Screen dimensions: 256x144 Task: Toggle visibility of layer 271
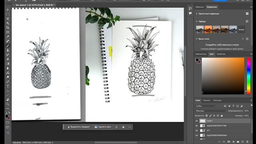(x=196, y=131)
